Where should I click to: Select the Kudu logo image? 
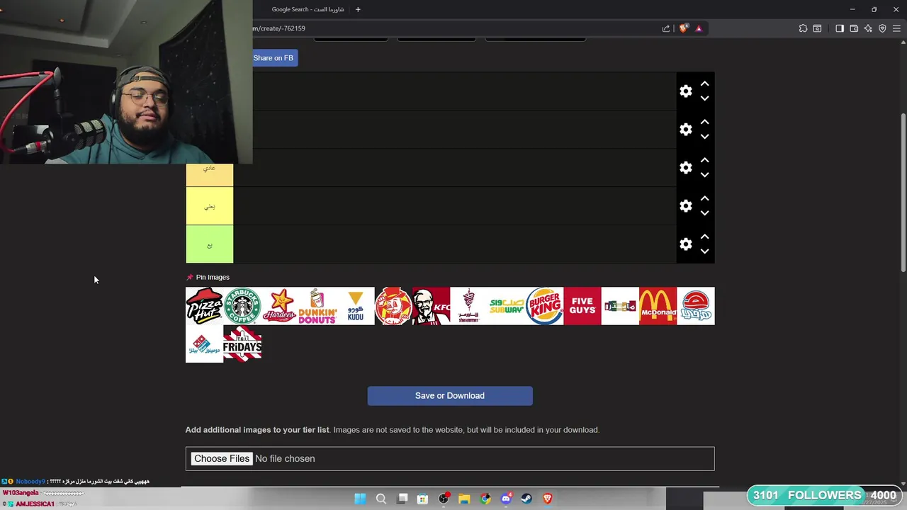(356, 306)
